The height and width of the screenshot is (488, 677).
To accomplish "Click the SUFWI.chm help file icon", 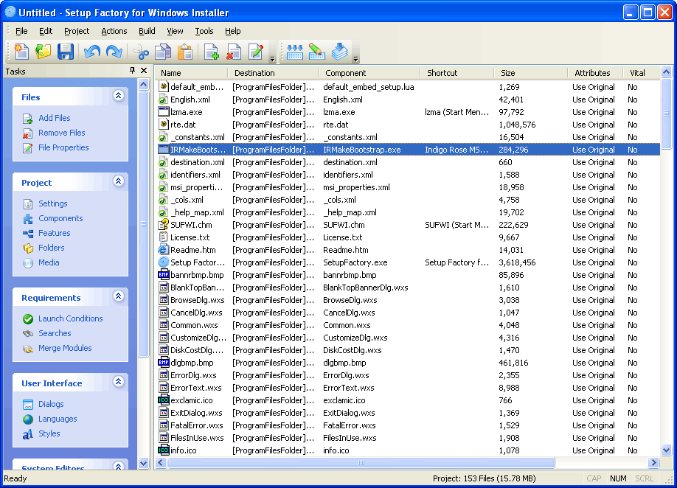I will (x=163, y=225).
